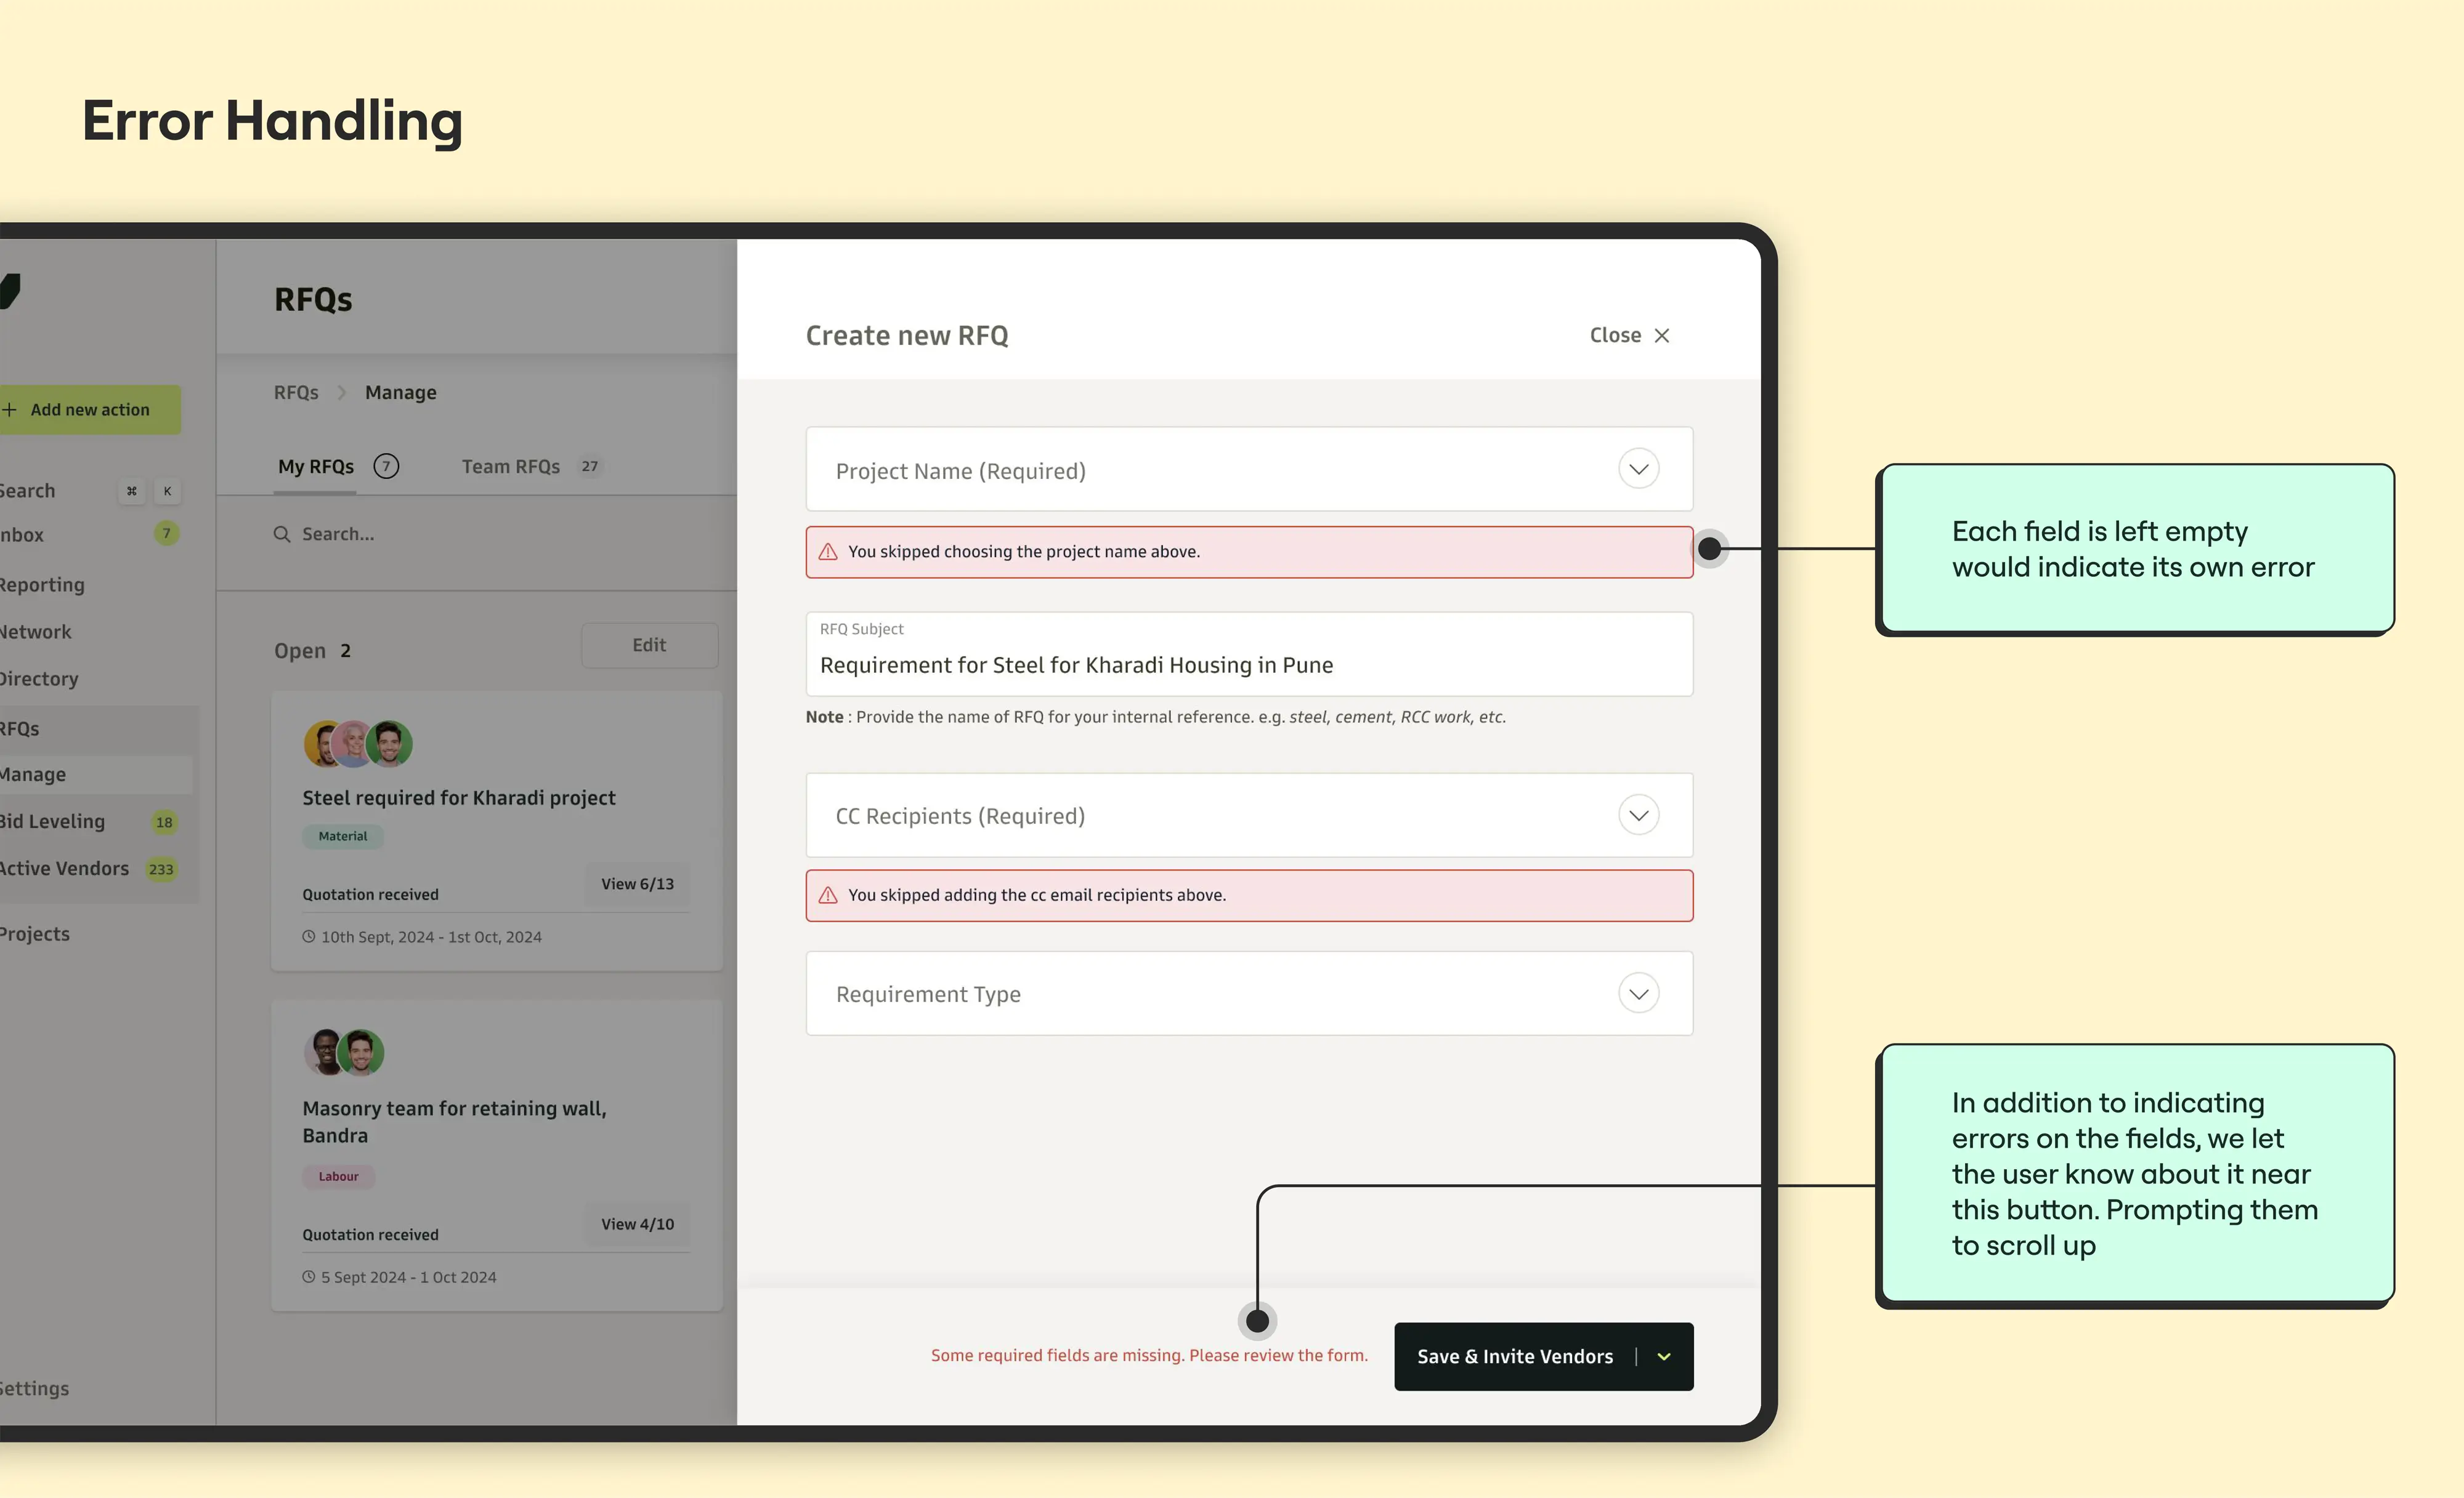Expand the Project Name dropdown chevron
The height and width of the screenshot is (1498, 2464).
[x=1638, y=469]
